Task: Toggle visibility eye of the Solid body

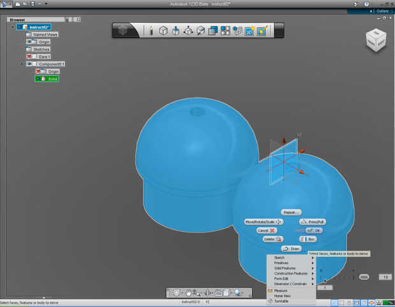Action: pyautogui.click(x=38, y=79)
